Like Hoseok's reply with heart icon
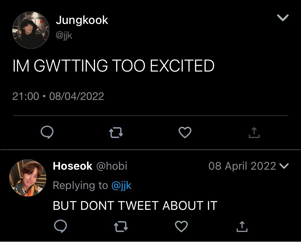The width and height of the screenshot is (301, 242). pos(181,226)
